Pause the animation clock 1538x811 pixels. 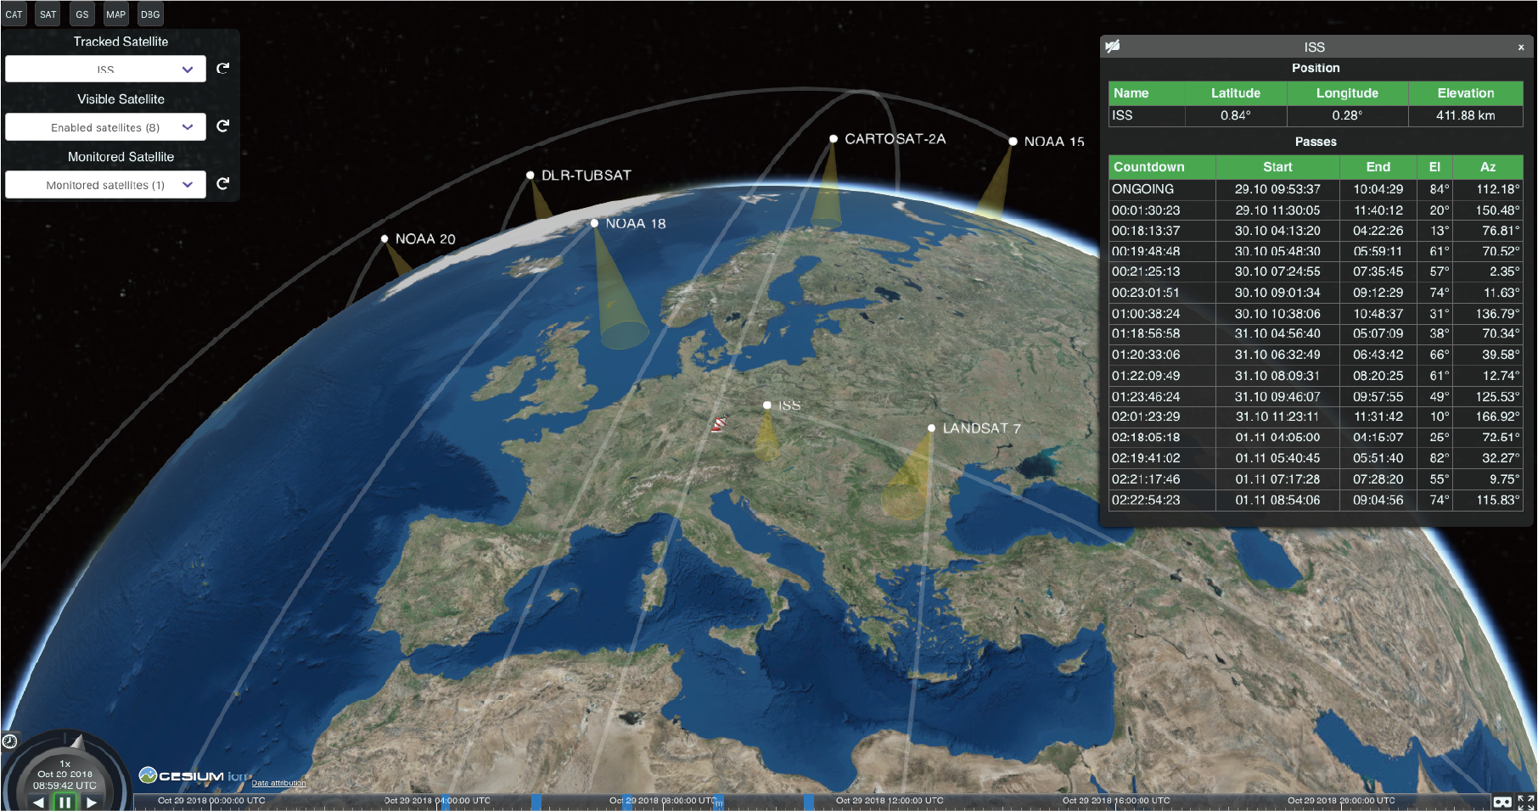coord(65,803)
